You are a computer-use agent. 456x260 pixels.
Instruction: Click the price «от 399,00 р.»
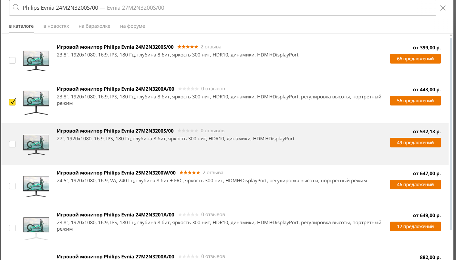coord(427,48)
